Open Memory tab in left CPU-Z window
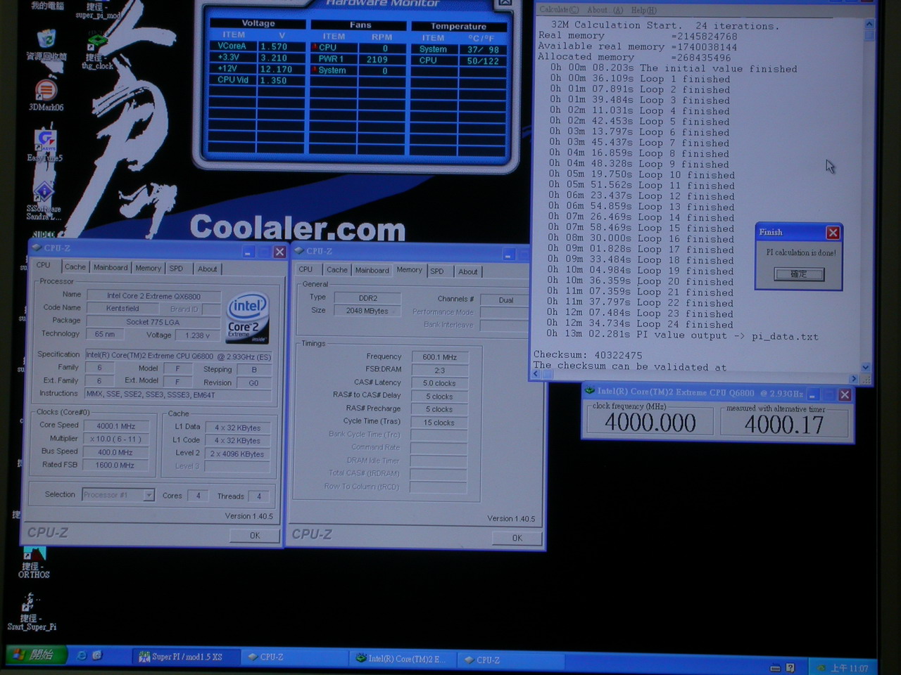The width and height of the screenshot is (901, 675). click(x=148, y=269)
